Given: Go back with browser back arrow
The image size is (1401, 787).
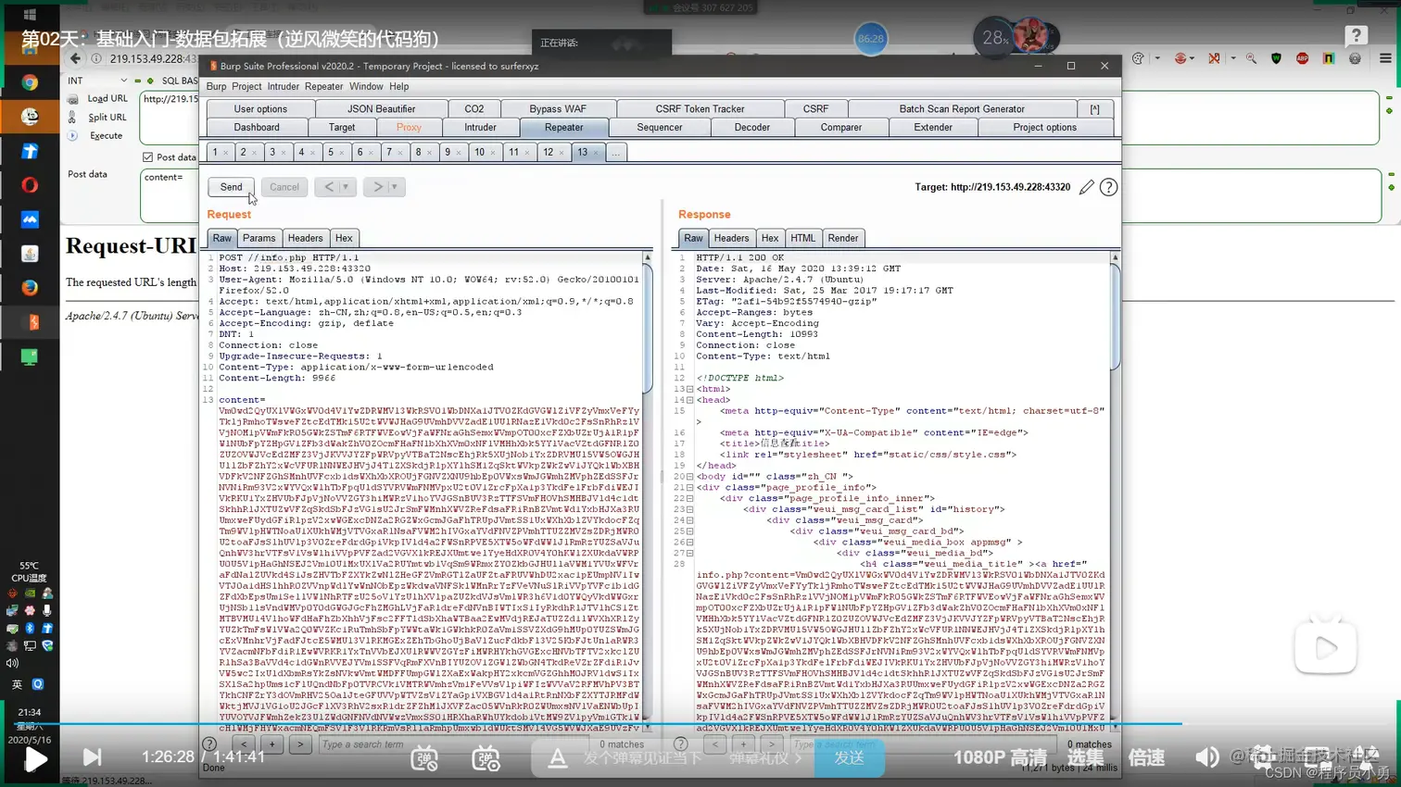Looking at the screenshot, I should [x=75, y=58].
